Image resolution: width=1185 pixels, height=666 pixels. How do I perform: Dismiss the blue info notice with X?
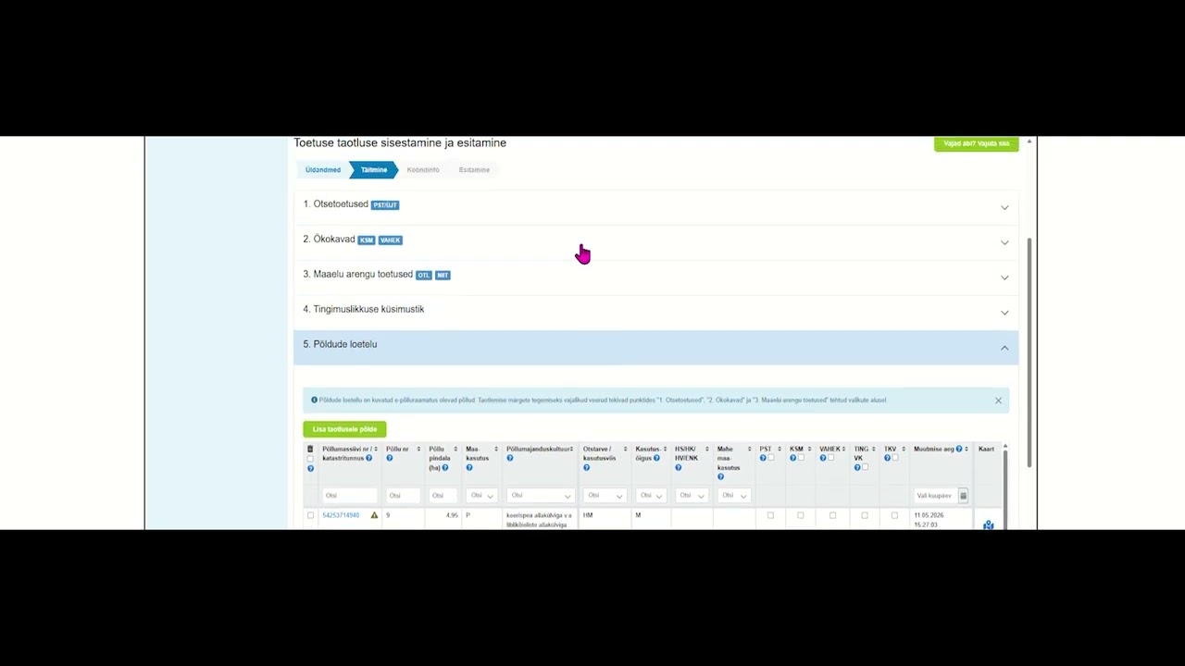click(998, 401)
